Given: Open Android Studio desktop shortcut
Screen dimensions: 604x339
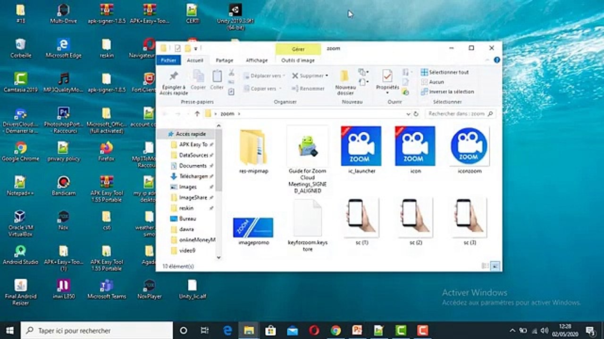Looking at the screenshot, I should click(x=20, y=255).
